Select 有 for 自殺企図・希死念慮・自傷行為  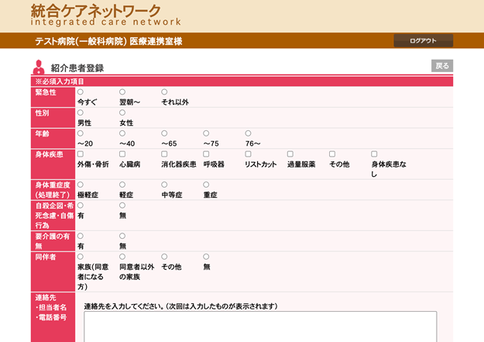[x=81, y=206]
